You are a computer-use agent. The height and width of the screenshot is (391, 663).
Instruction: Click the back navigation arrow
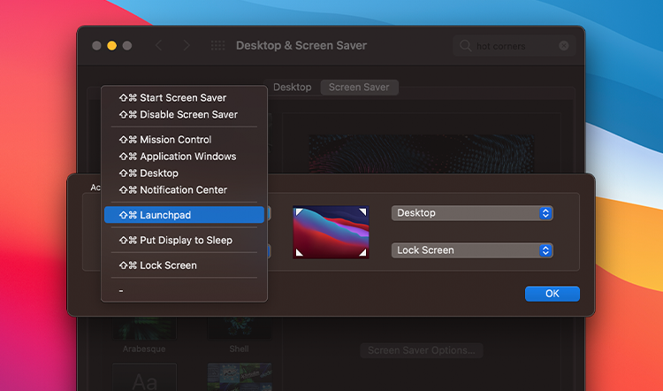(158, 45)
